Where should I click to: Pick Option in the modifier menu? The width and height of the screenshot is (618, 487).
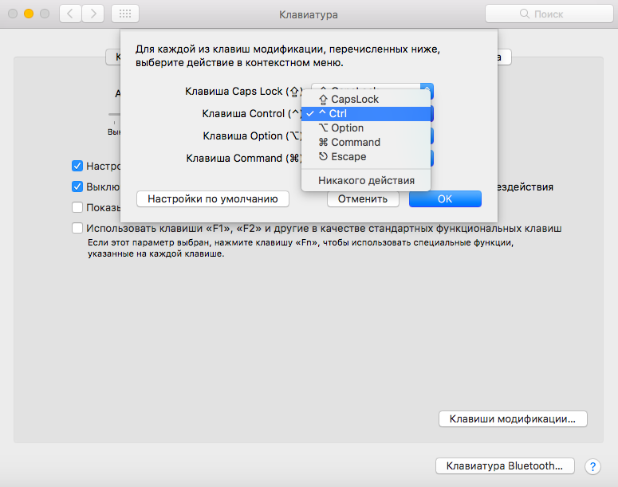(347, 128)
